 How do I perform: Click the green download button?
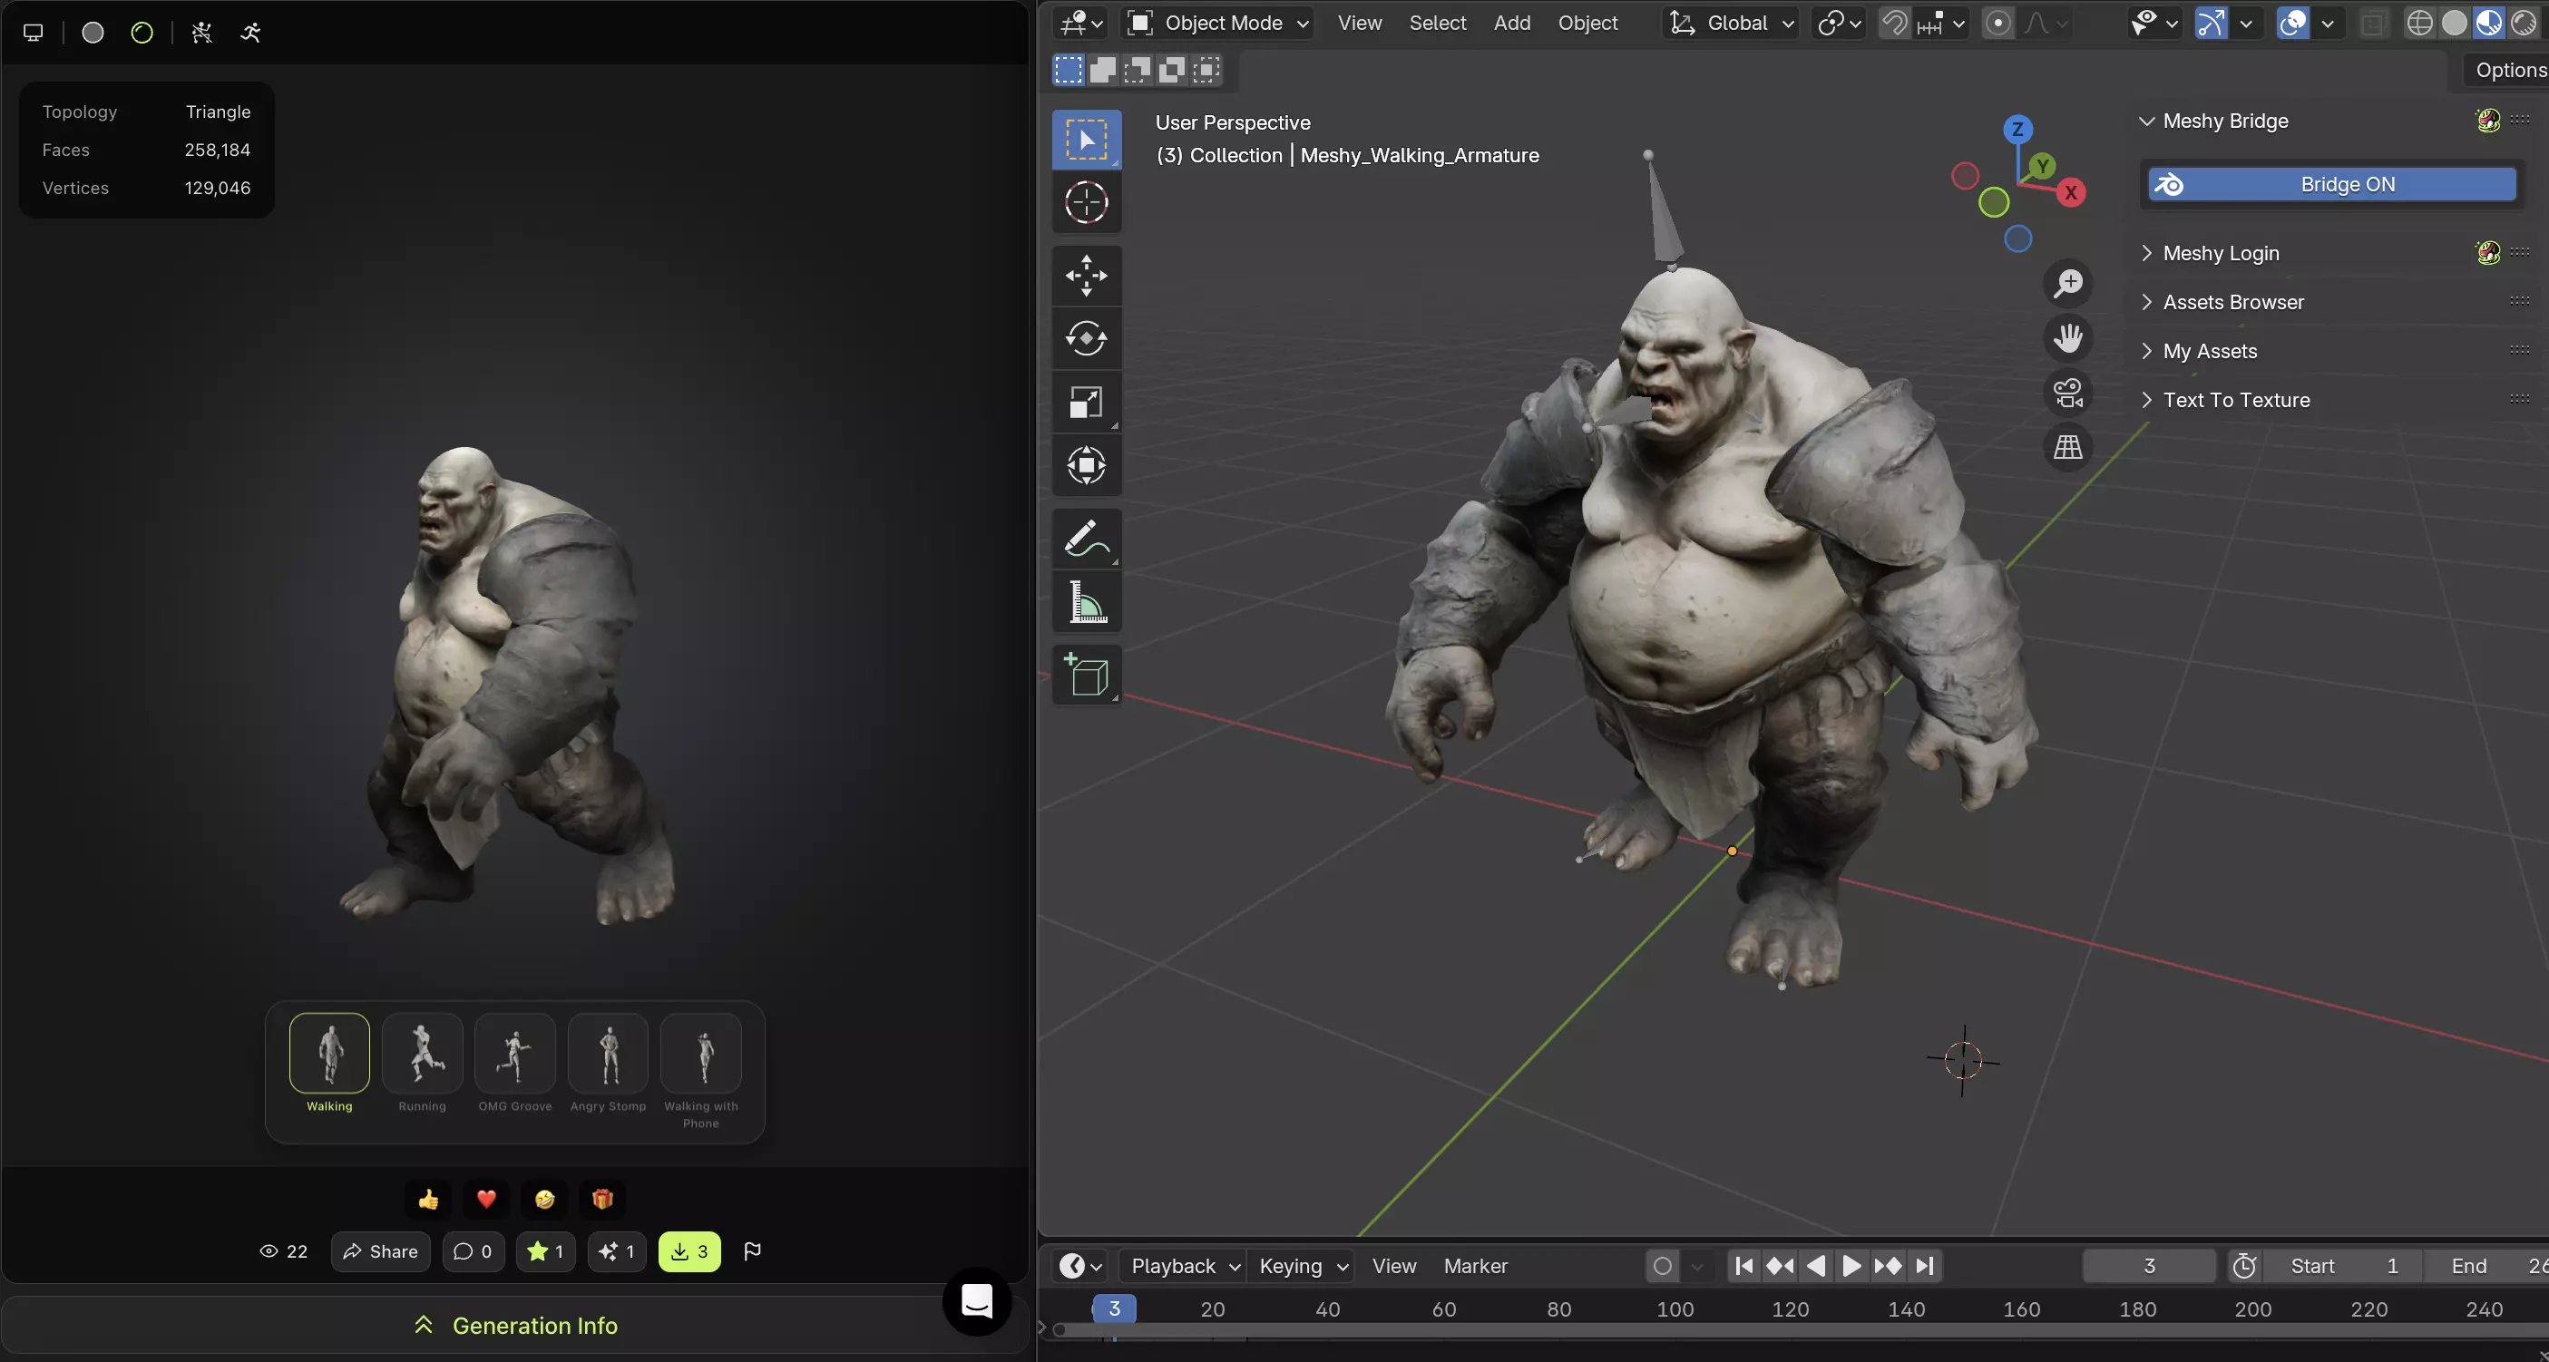689,1251
